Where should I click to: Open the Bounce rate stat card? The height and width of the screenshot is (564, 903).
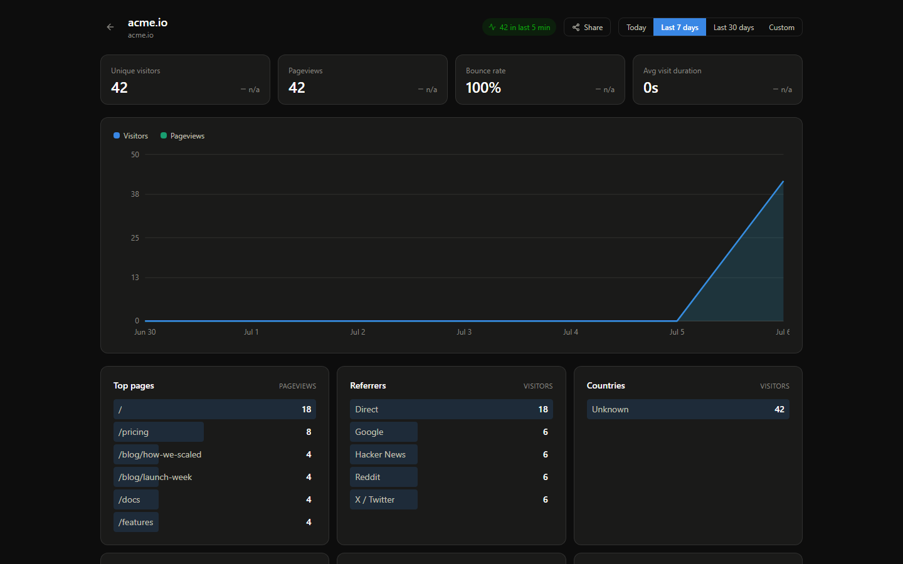coord(540,80)
